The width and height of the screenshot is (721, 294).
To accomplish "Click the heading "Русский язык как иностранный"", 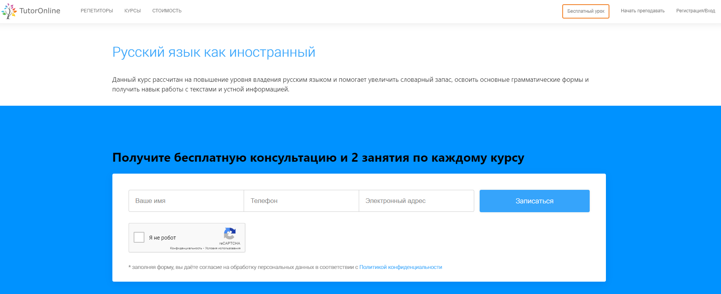I will pyautogui.click(x=214, y=52).
